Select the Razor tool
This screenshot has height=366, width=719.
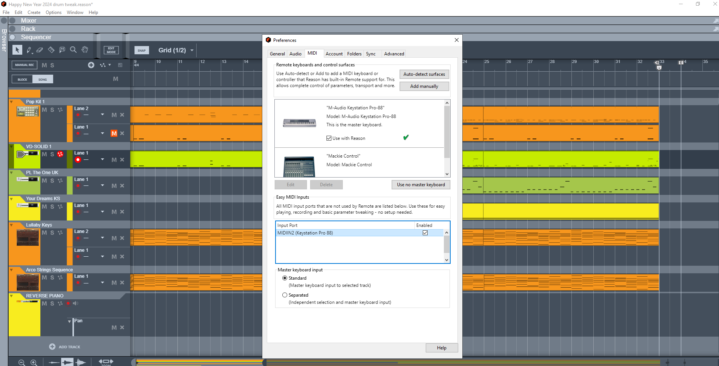51,50
